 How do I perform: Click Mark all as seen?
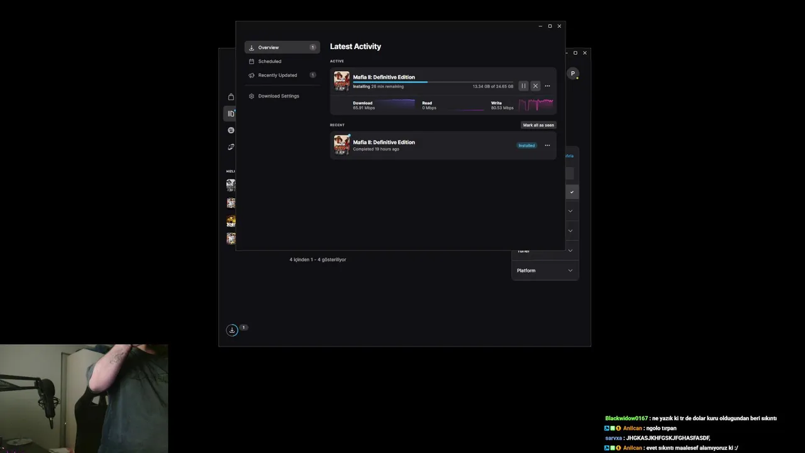pyautogui.click(x=538, y=125)
